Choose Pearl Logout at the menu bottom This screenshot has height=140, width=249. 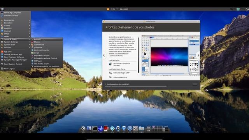coord(16,68)
